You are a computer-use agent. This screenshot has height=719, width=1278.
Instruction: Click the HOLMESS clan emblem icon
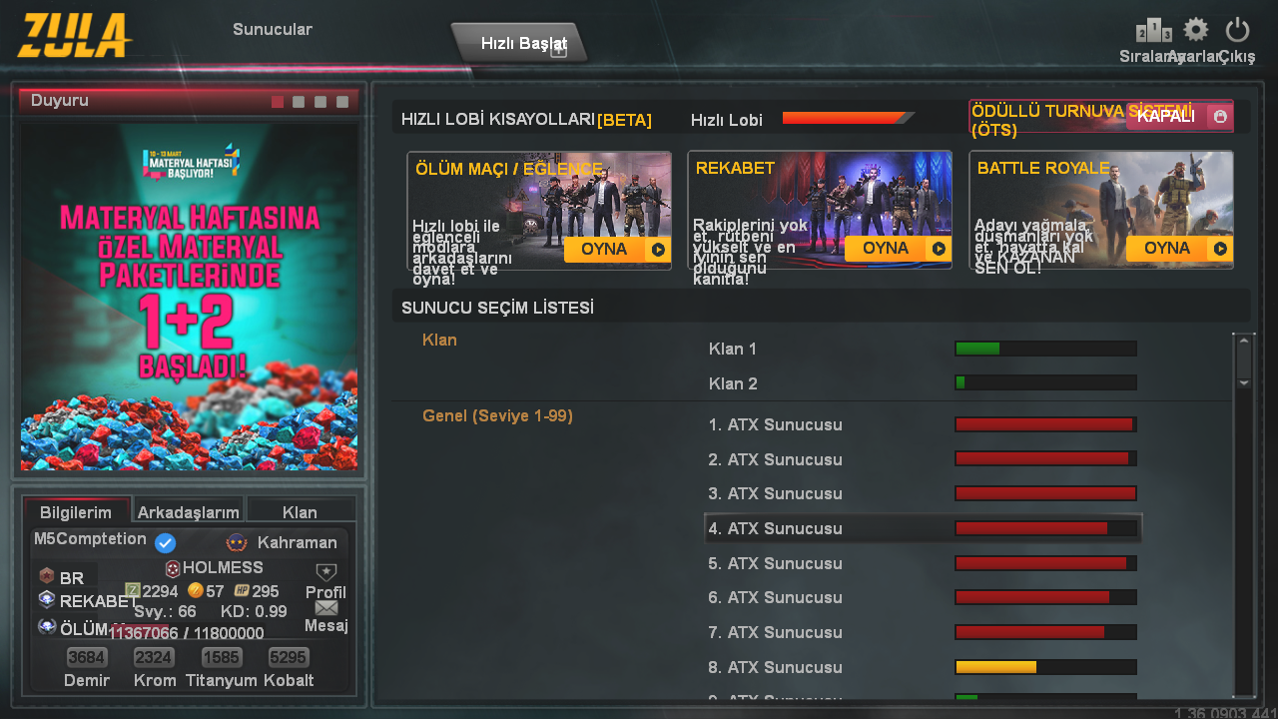point(173,568)
